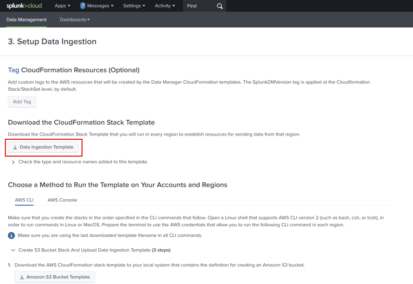Click 'Download the CloudFormation Stack Template' heading
The image size is (413, 284).
coord(81,123)
